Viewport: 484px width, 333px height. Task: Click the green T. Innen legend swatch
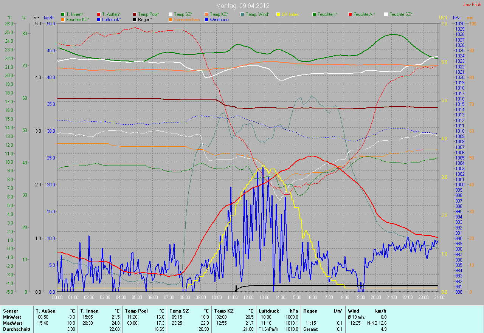pos(63,14)
